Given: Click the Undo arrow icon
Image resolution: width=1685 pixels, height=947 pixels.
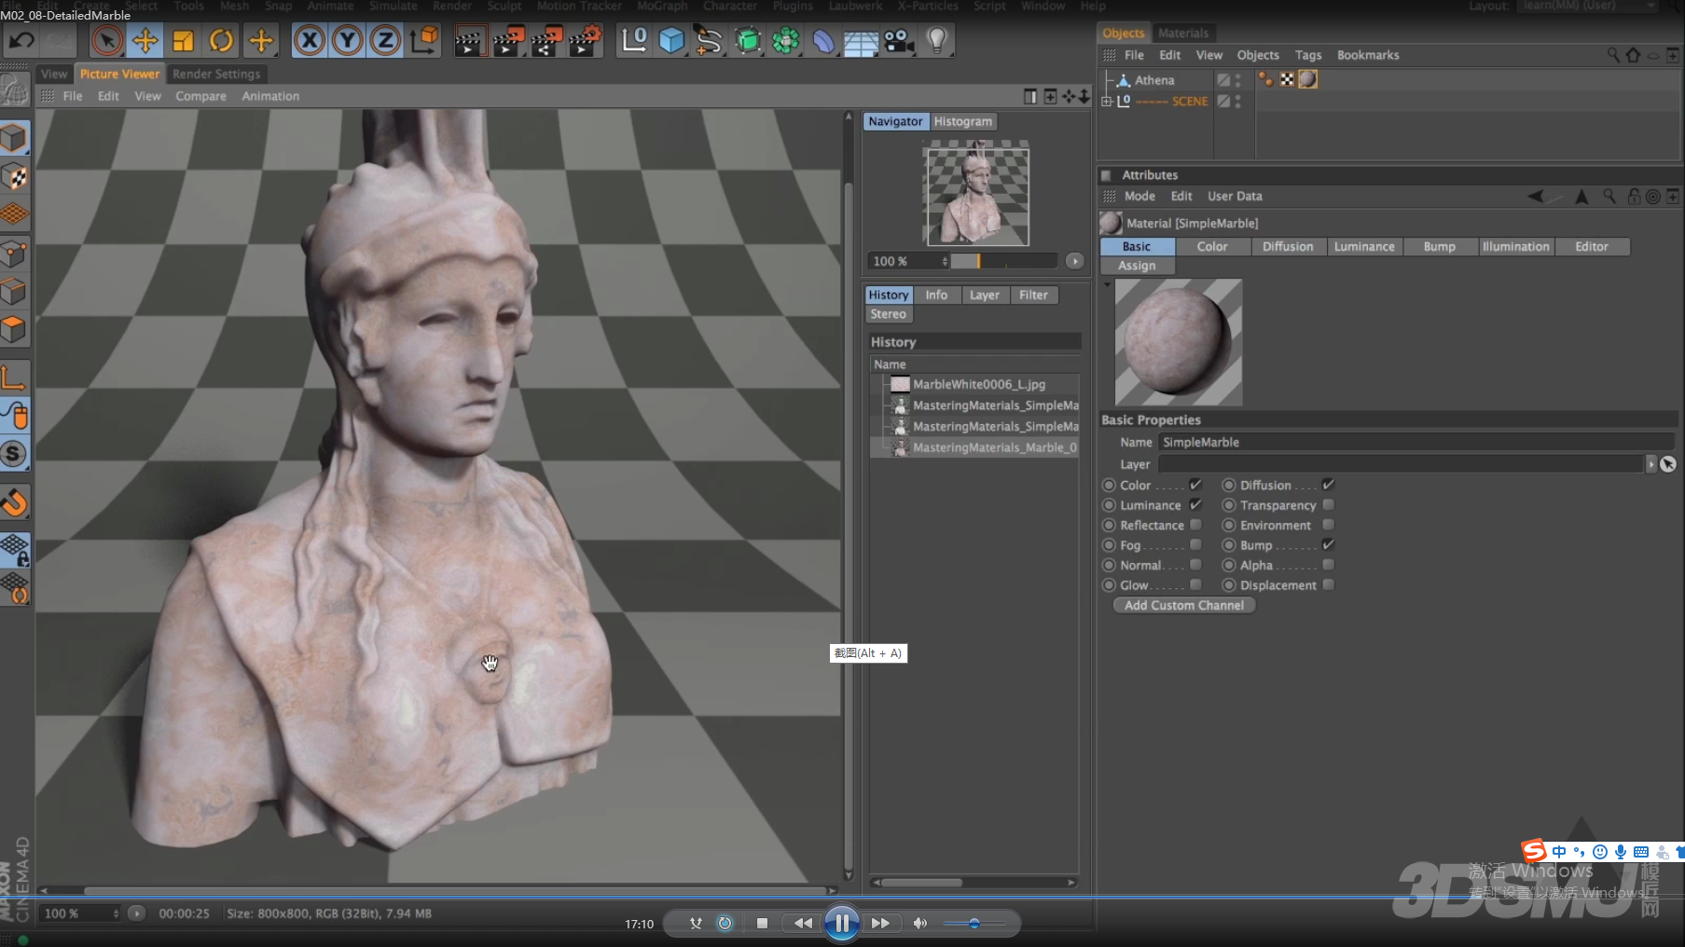Looking at the screenshot, I should tap(21, 41).
